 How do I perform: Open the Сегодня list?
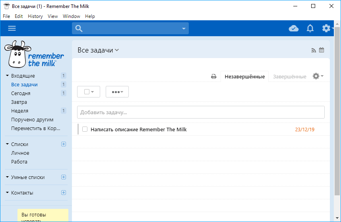tap(21, 93)
